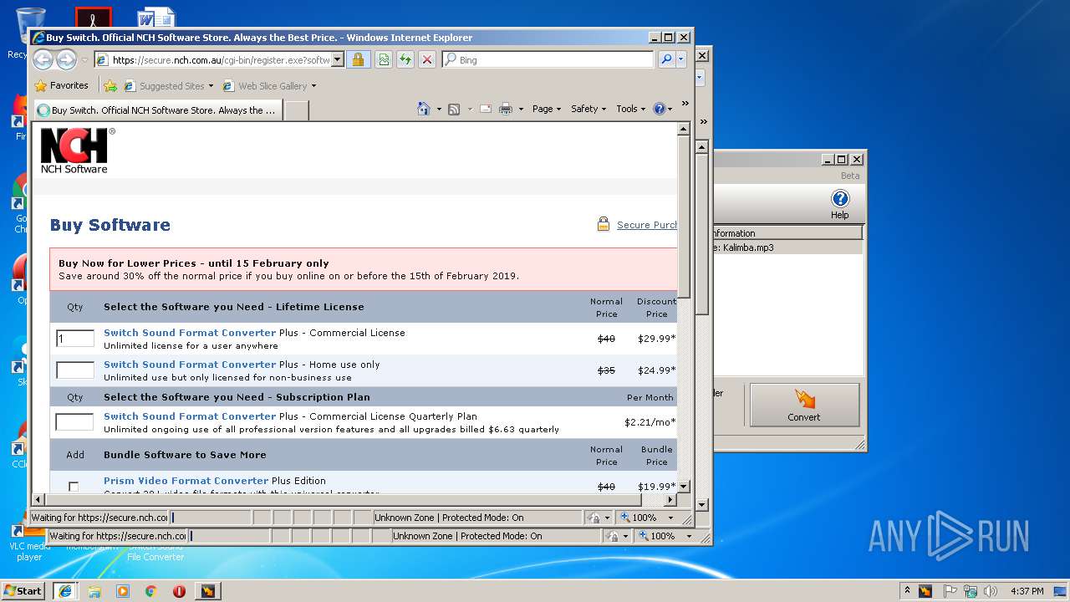Screen dimensions: 1070x602
Task: Open a new blank tab
Action: coord(296,110)
